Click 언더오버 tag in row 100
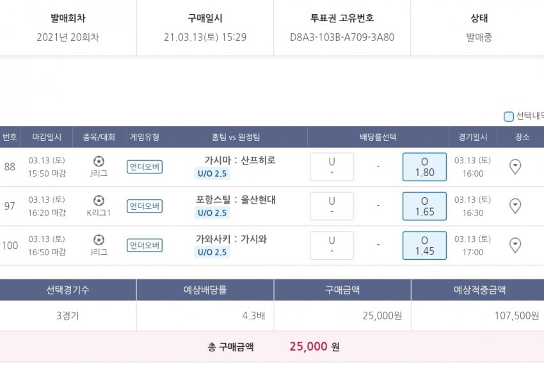Viewport: 544px width, 368px height. (145, 245)
